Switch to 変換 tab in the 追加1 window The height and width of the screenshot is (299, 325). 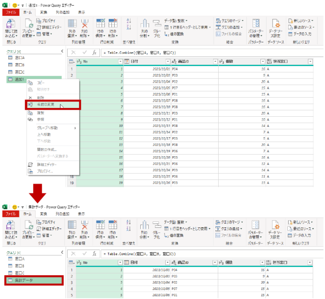point(43,12)
